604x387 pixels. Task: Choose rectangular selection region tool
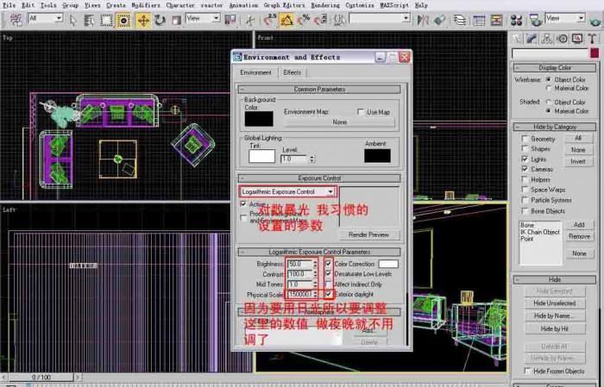point(106,20)
